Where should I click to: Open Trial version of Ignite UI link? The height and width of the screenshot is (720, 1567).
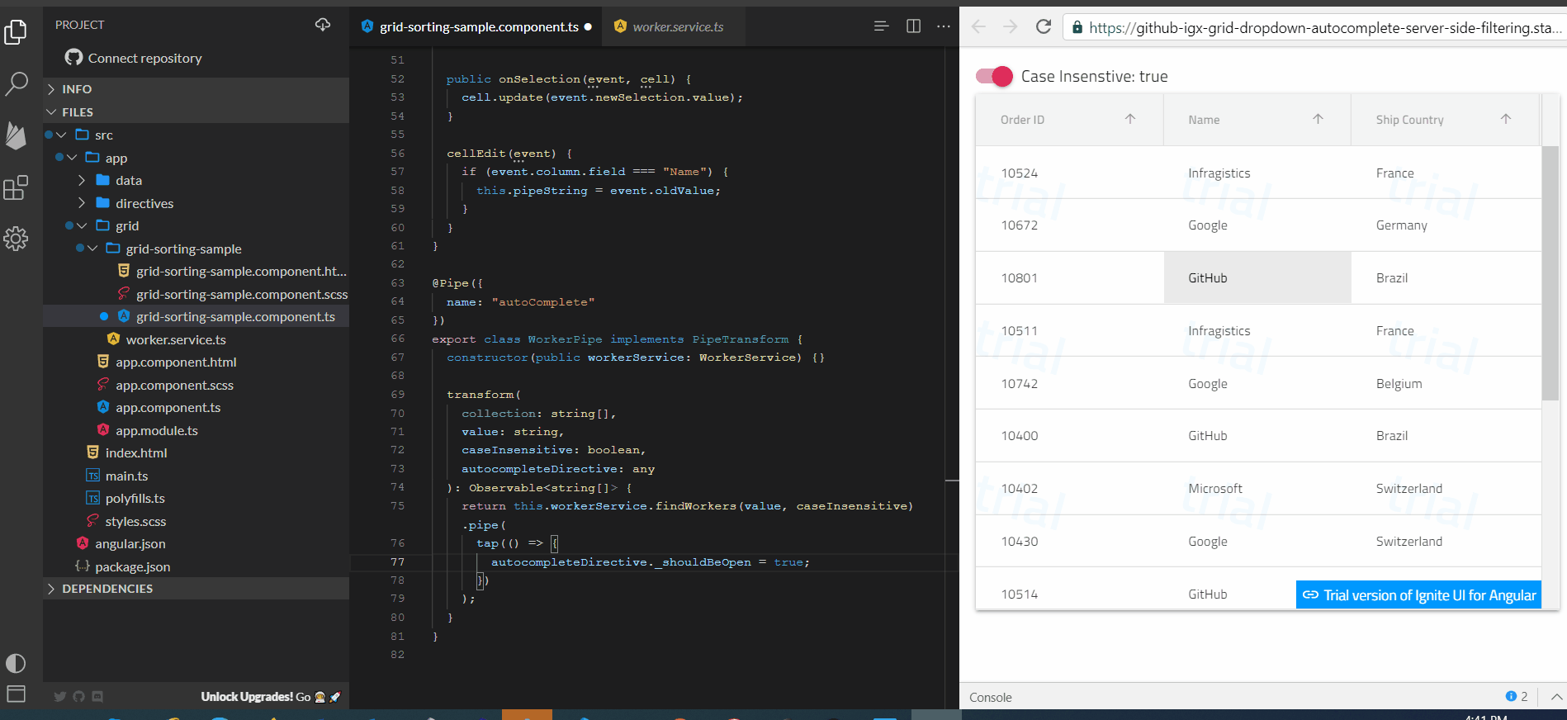point(1418,595)
